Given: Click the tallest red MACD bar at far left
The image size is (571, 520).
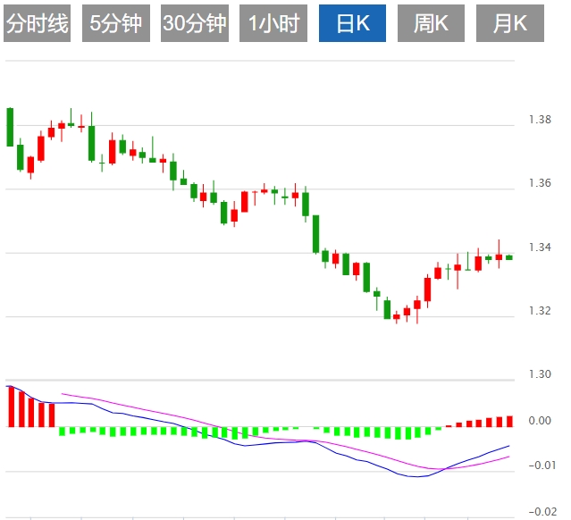Looking at the screenshot, I should pos(10,406).
